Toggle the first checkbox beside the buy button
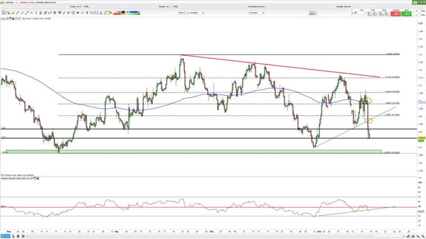426x239 pixels. [x=414, y=11]
